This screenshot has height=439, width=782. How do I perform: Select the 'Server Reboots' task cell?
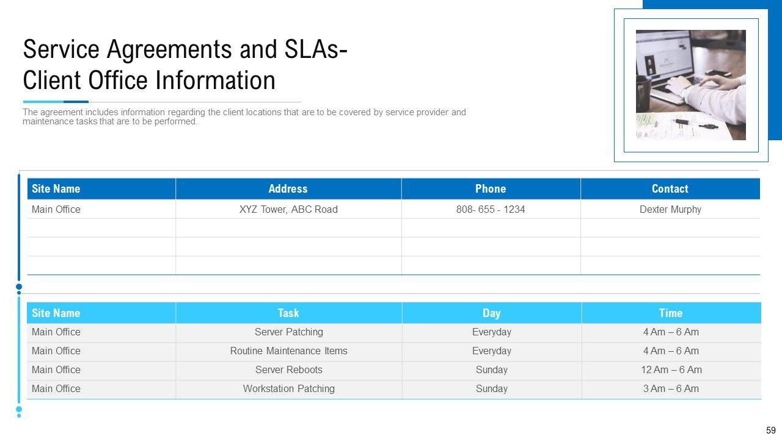coord(289,370)
